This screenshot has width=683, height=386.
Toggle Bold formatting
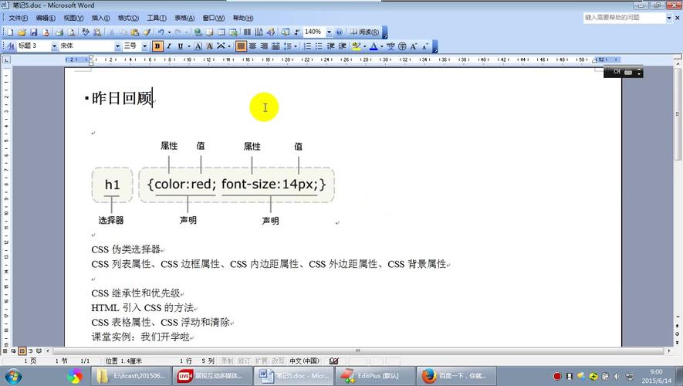tap(157, 46)
